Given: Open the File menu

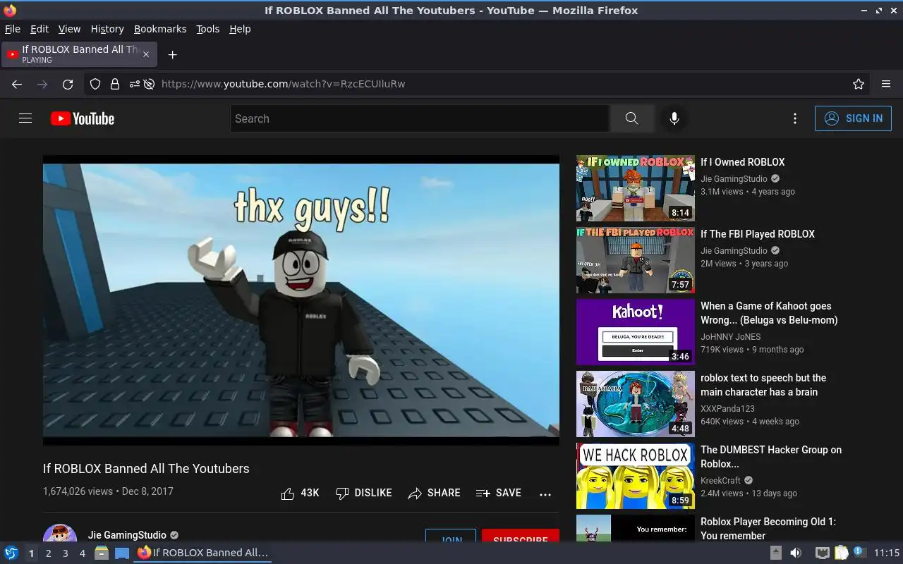Looking at the screenshot, I should pyautogui.click(x=13, y=29).
